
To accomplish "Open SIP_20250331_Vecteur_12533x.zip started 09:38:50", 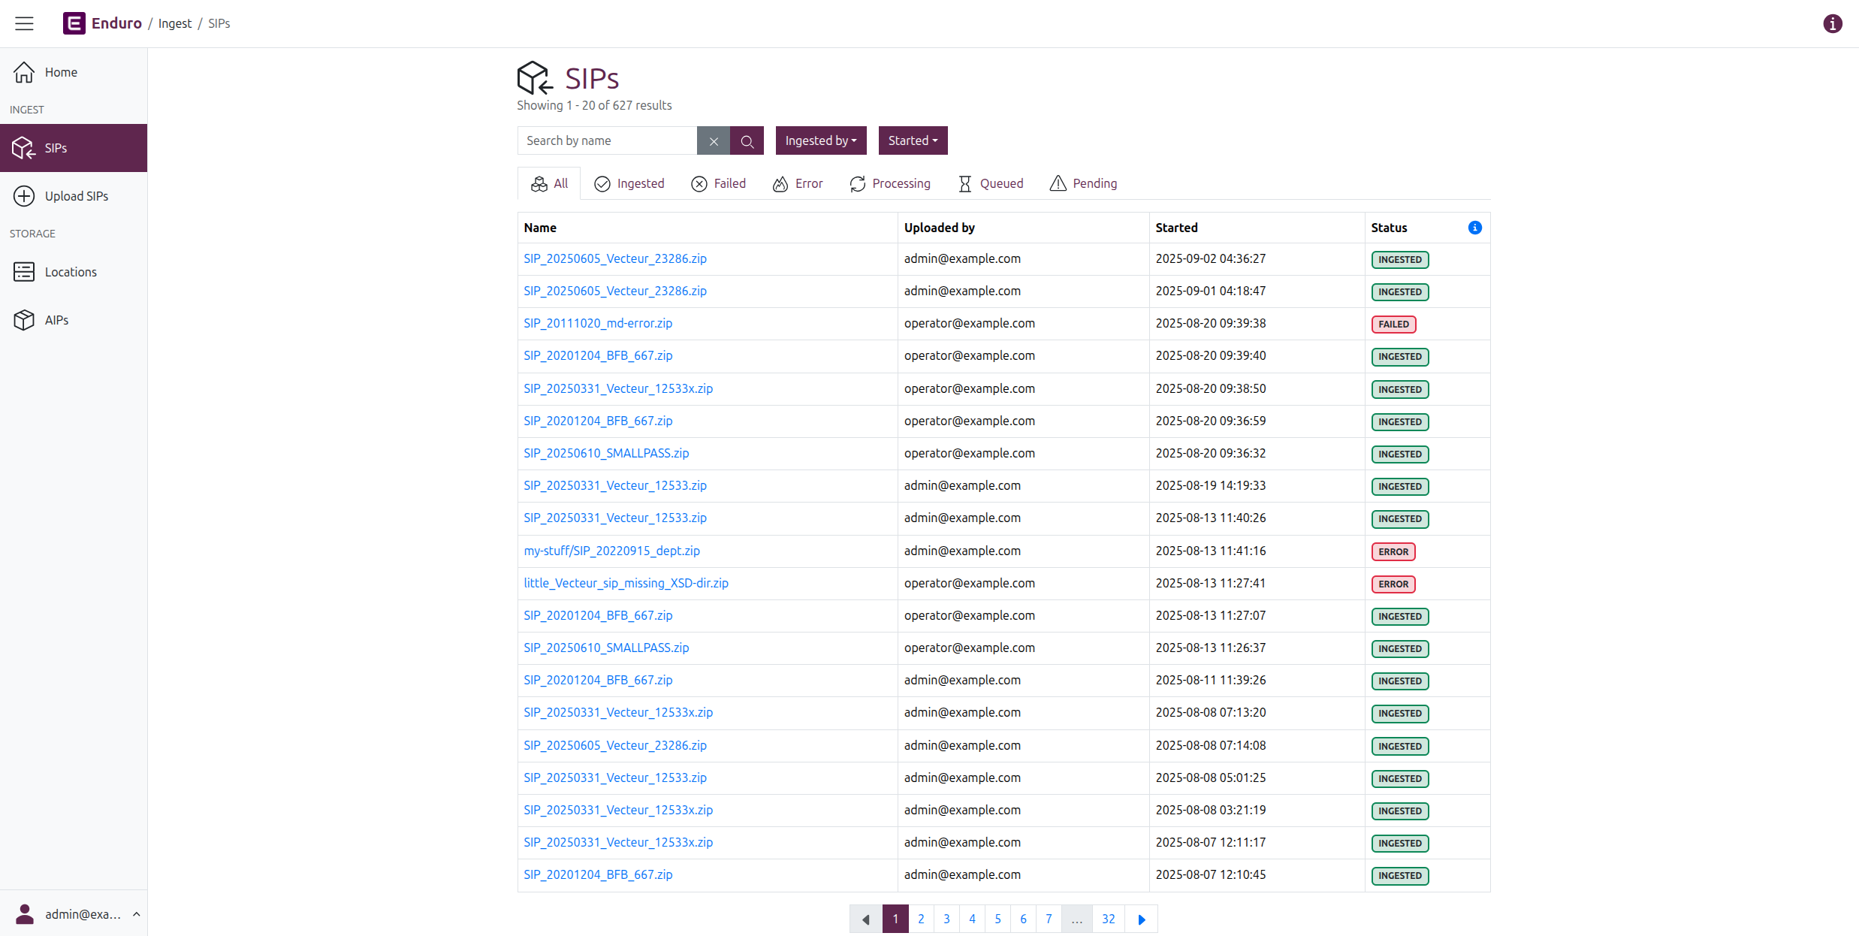I will (x=618, y=388).
